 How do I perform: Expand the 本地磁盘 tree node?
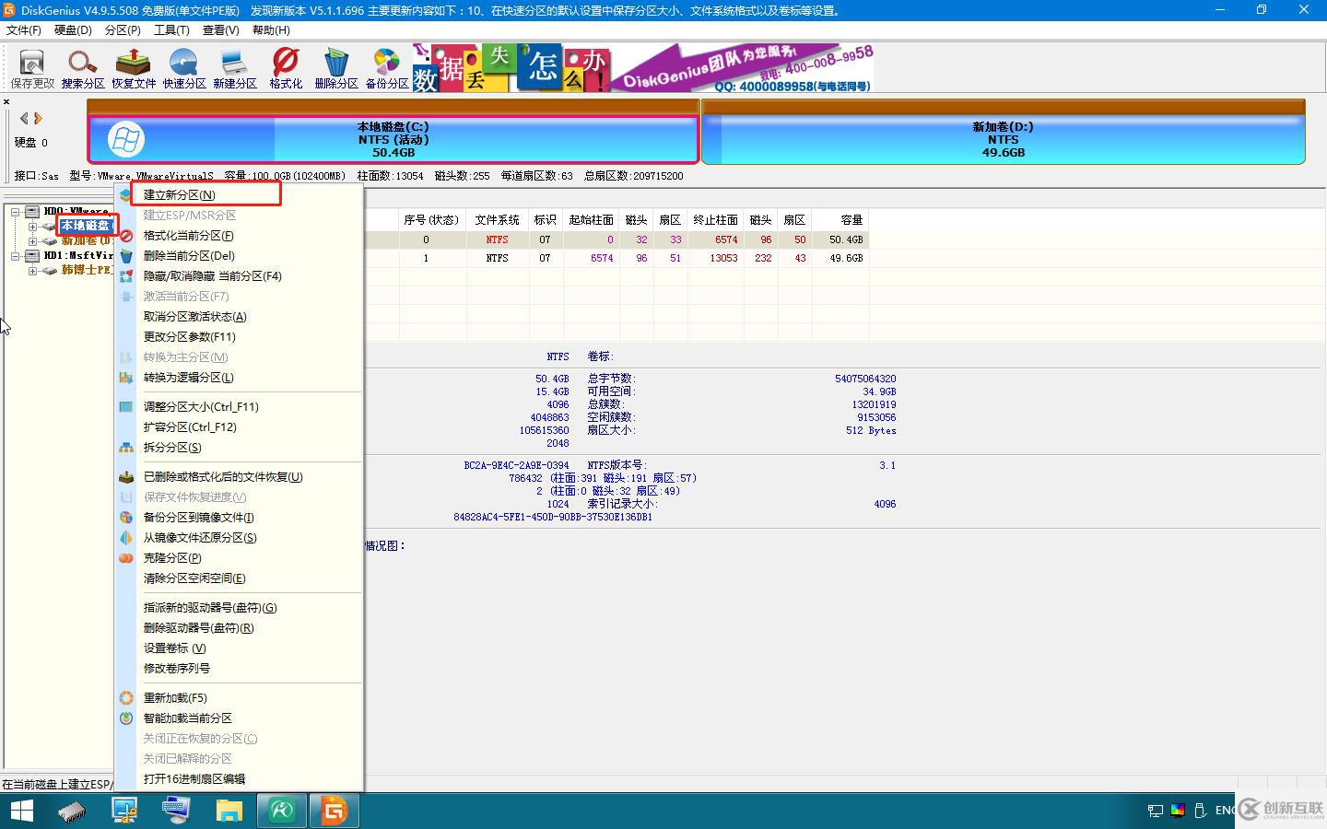click(x=32, y=227)
